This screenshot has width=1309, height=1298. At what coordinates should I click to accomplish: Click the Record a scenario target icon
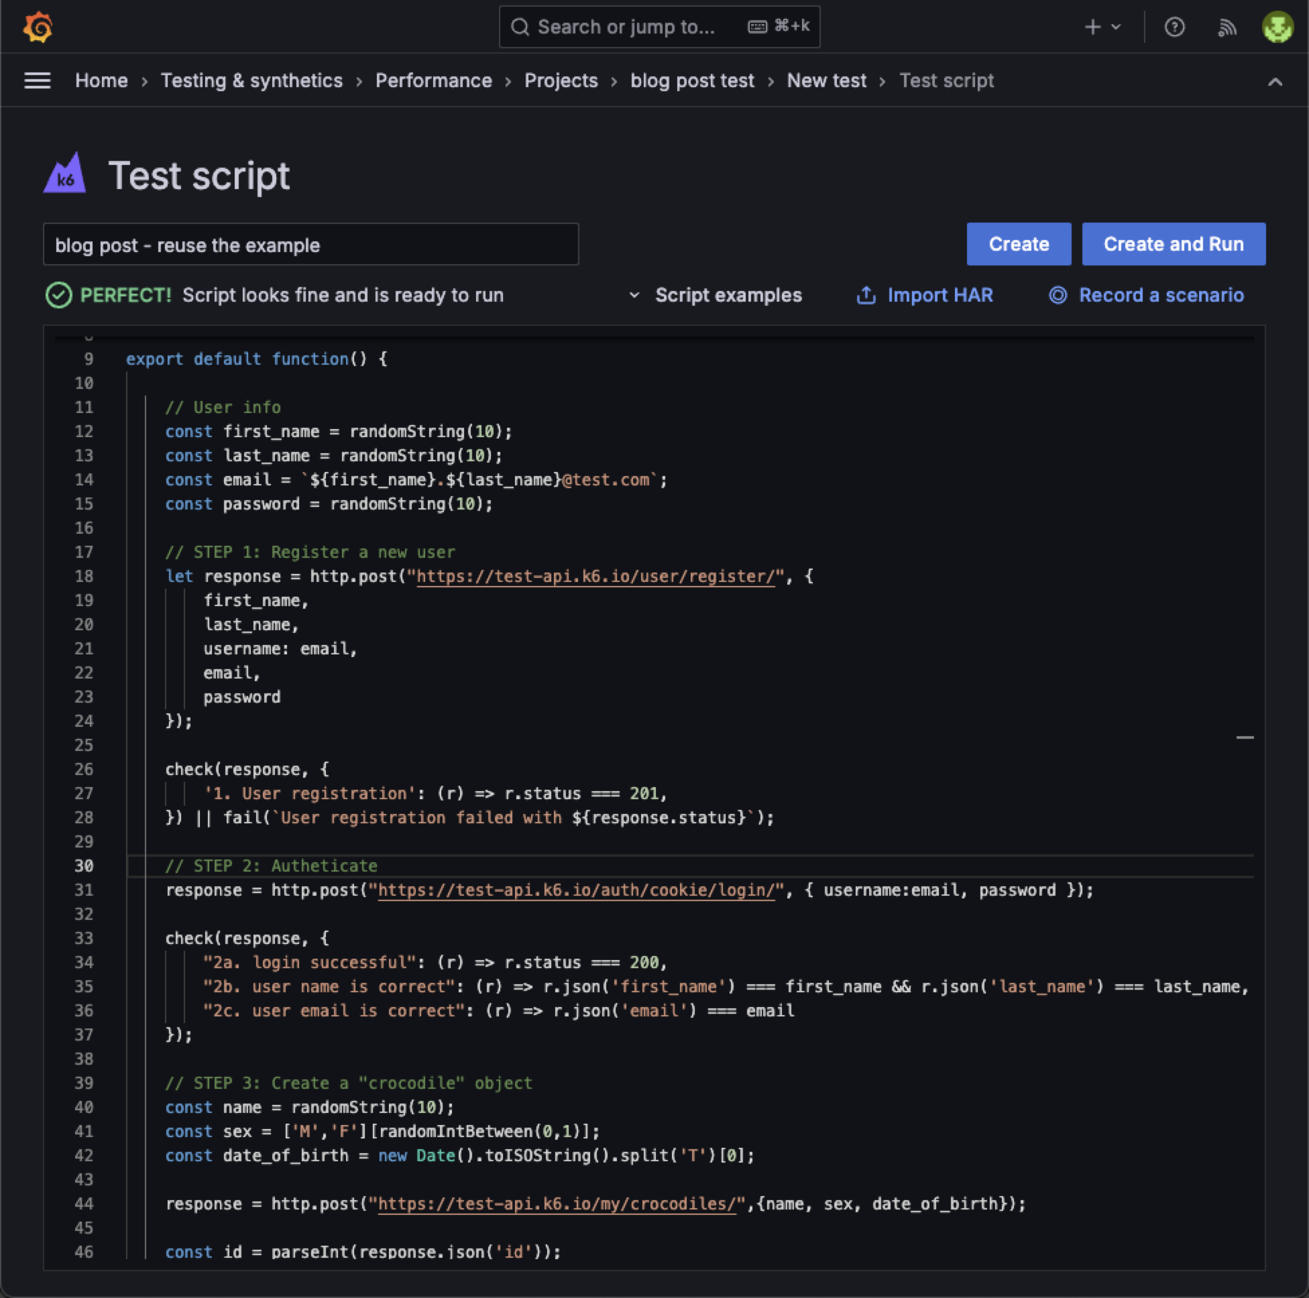coord(1058,295)
